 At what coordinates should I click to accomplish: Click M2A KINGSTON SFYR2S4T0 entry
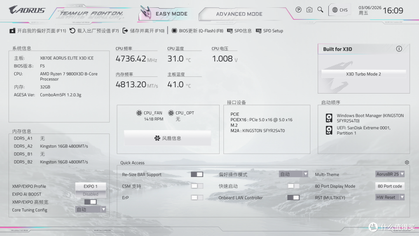[258, 131]
